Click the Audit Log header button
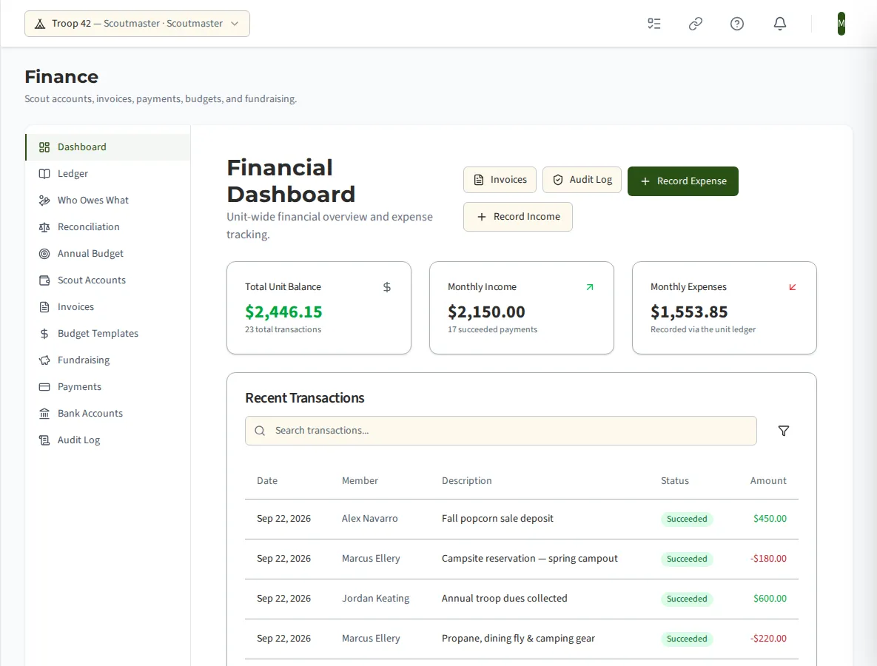The image size is (877, 666). 582,180
